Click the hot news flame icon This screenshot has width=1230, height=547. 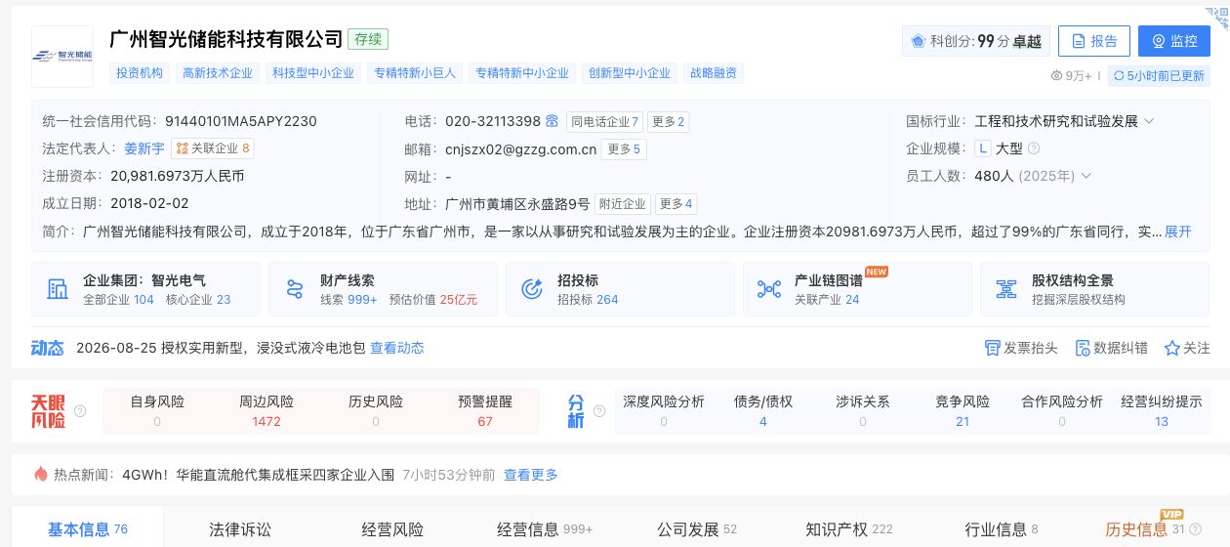[40, 474]
